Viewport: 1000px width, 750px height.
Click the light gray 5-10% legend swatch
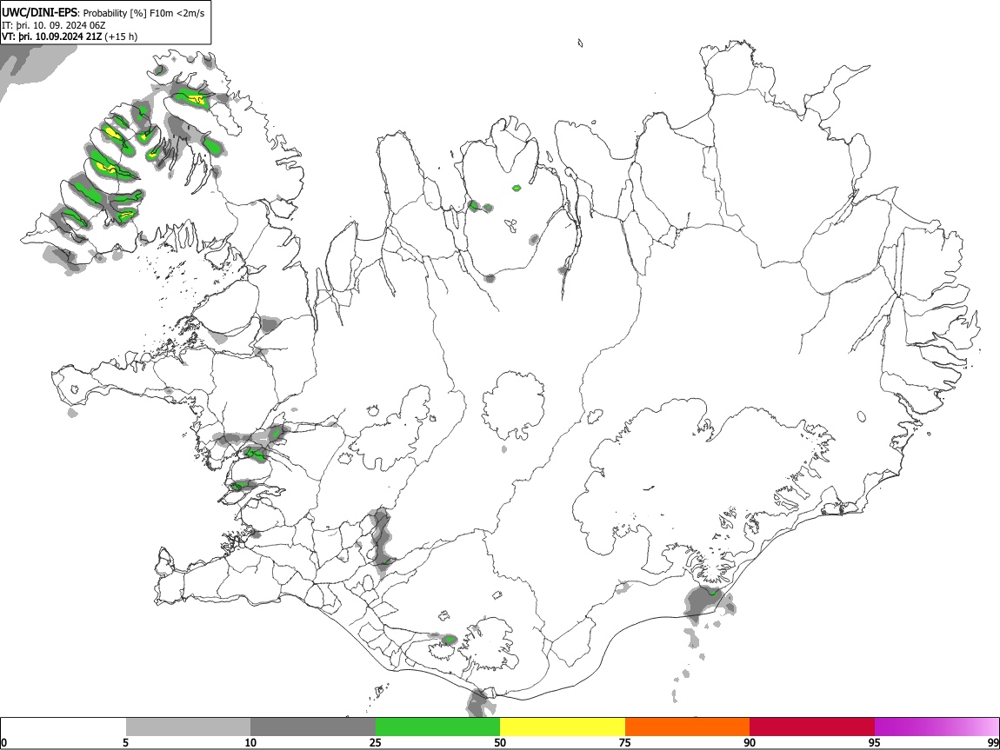click(188, 727)
